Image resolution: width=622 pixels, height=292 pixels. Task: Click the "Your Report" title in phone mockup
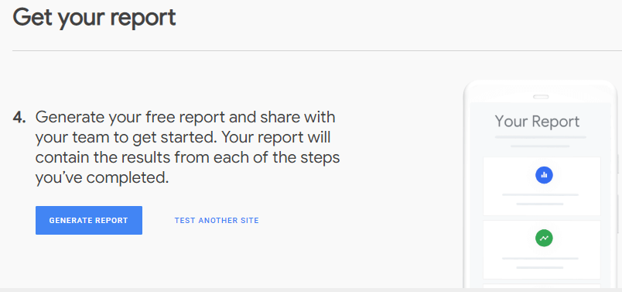coord(537,122)
